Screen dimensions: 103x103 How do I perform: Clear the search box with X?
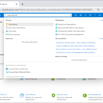click(x=70, y=15)
